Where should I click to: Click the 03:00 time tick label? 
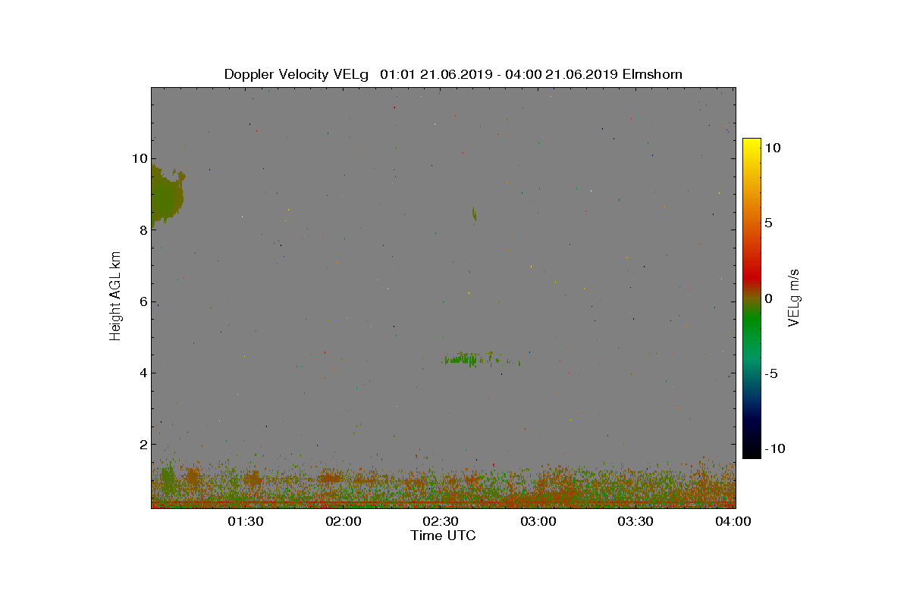coord(539,521)
